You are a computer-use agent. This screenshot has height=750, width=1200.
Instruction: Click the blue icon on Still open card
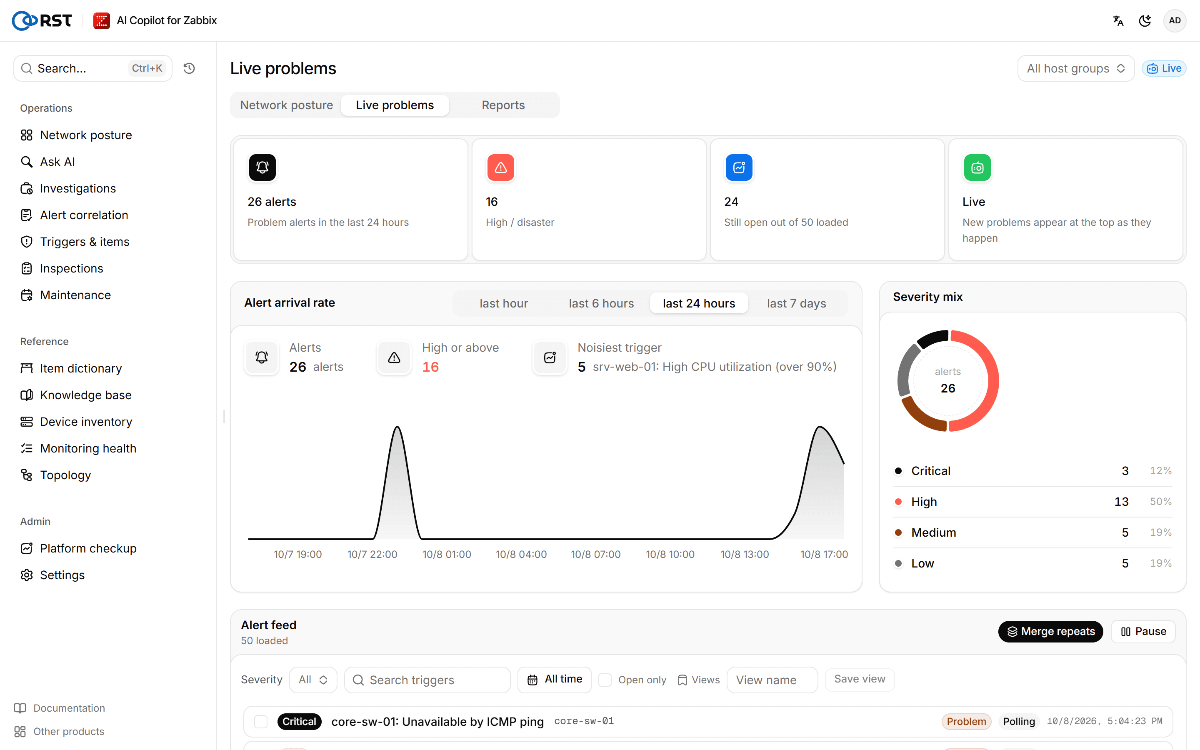click(x=739, y=167)
